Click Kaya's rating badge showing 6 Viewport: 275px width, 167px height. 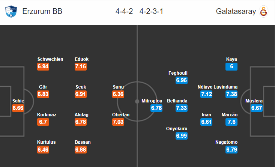pyautogui.click(x=231, y=66)
